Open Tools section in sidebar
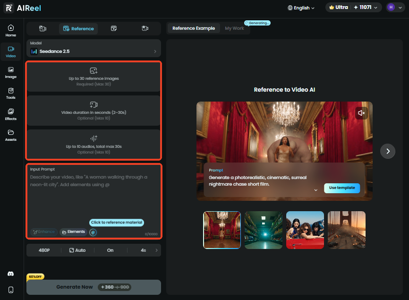This screenshot has height=300, width=409. pos(11,94)
